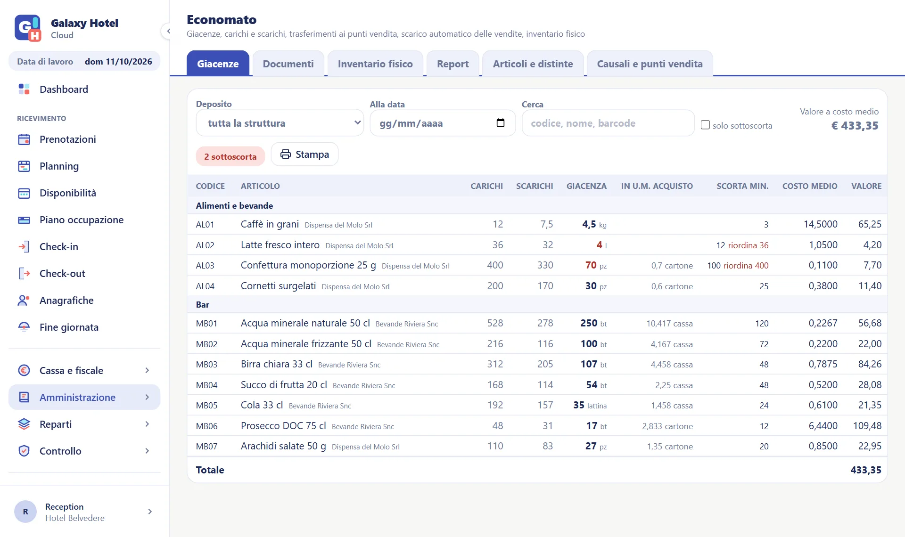The image size is (905, 537).
Task: Switch to the Documenti tab
Action: (x=288, y=64)
